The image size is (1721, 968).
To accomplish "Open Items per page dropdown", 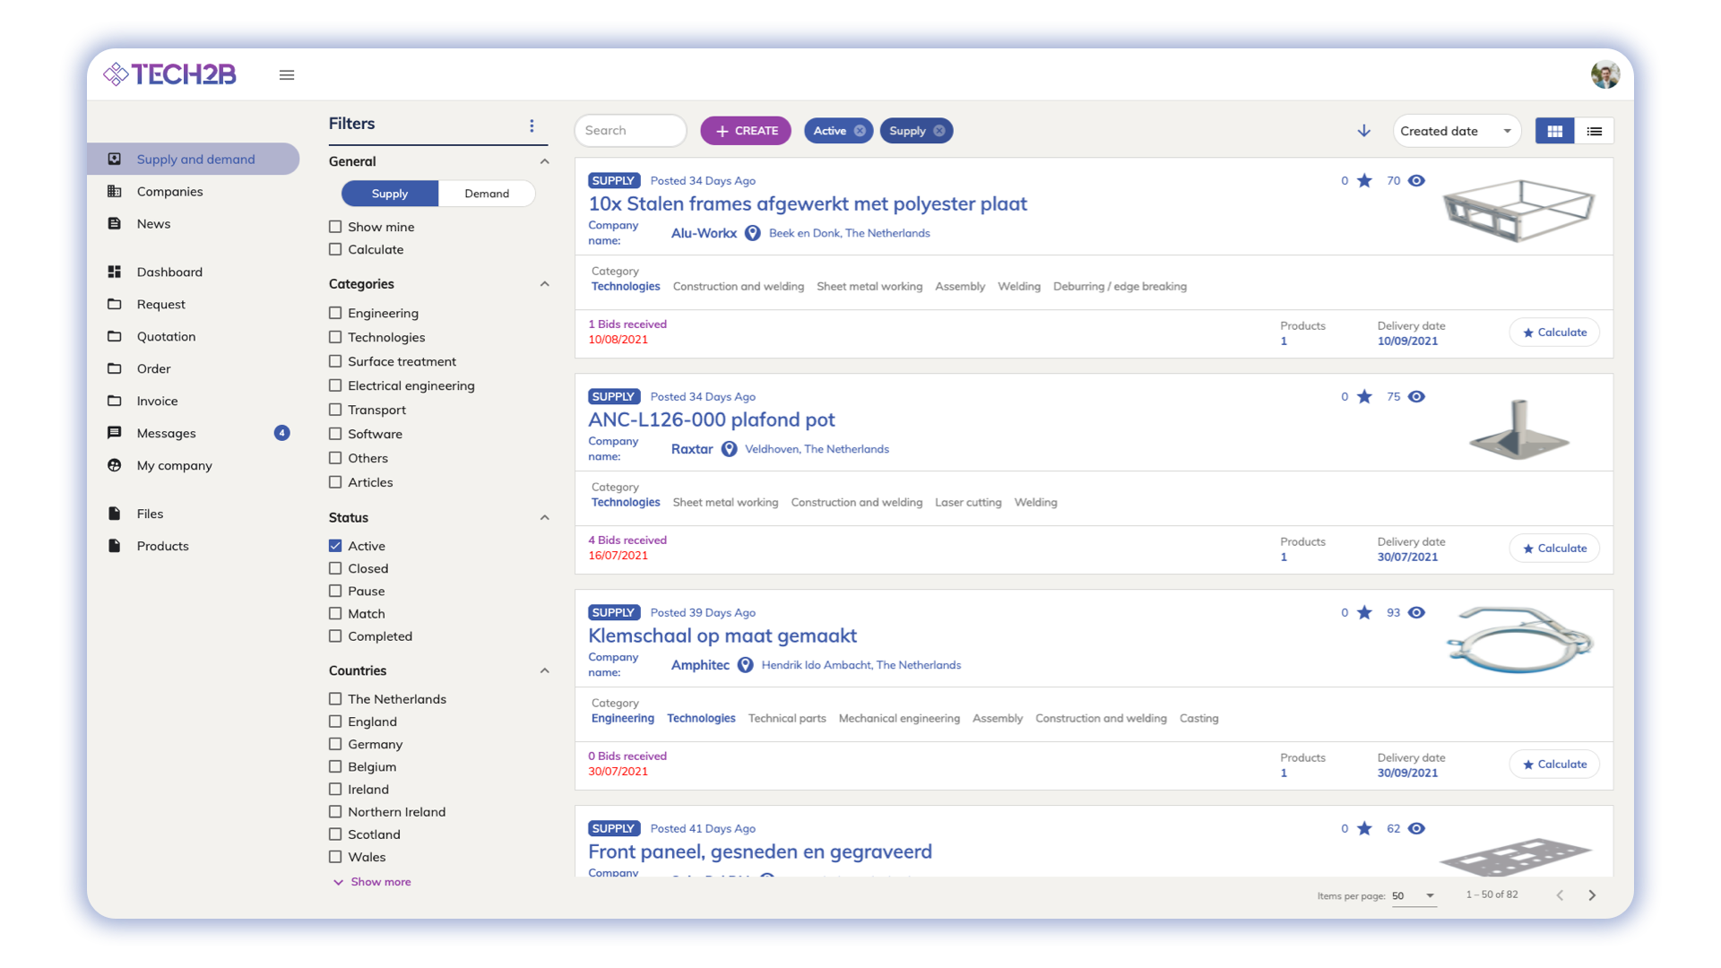I will coord(1414,895).
